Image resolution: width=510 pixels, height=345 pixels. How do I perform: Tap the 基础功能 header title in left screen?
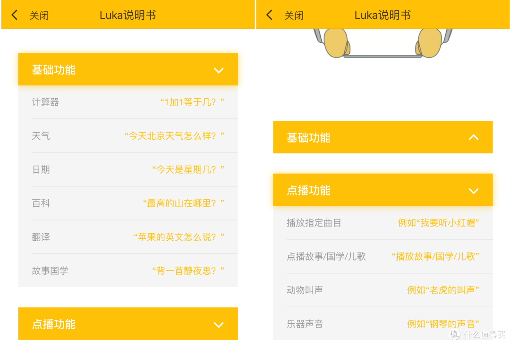point(54,70)
